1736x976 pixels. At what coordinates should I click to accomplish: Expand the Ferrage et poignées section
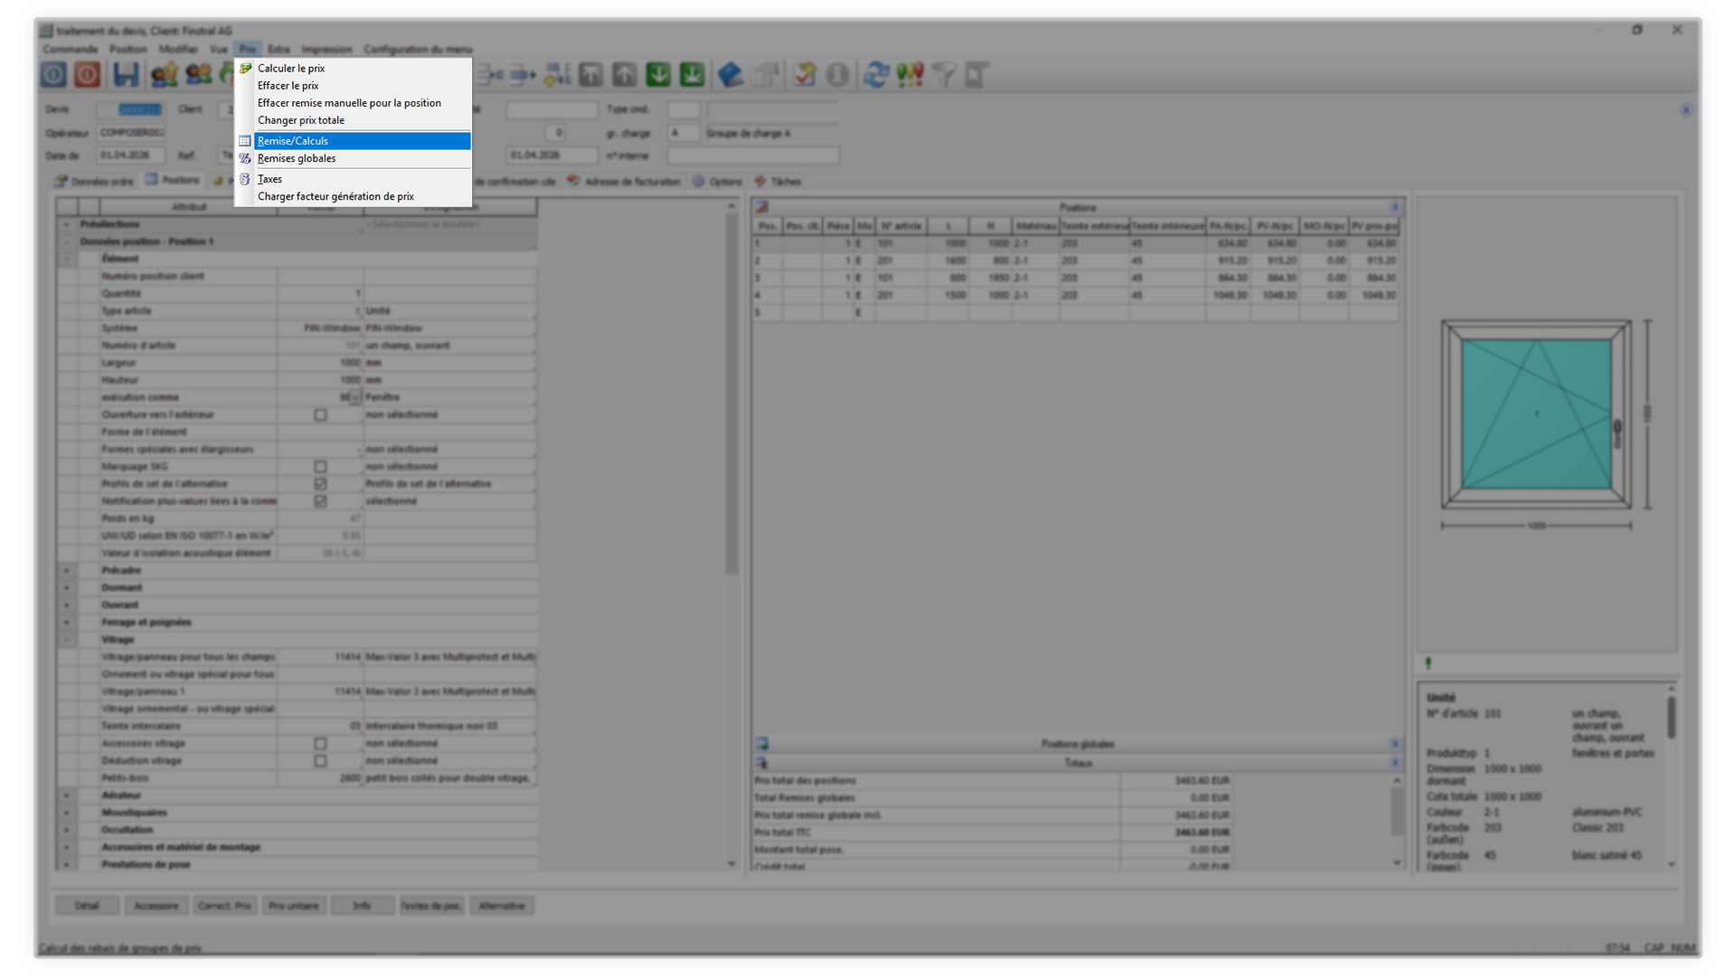[66, 622]
